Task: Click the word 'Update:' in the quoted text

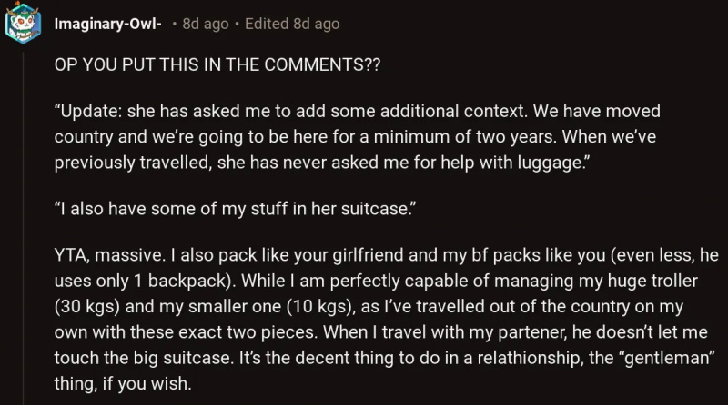Action: [x=88, y=111]
